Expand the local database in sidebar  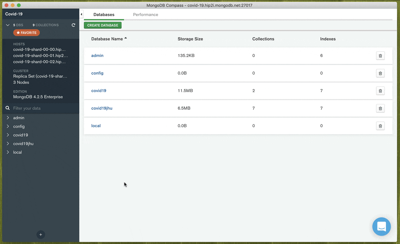pos(8,152)
